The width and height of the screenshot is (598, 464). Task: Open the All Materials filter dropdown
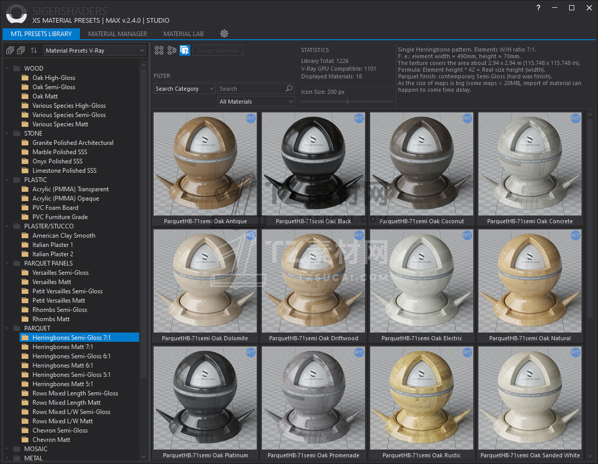tap(256, 102)
